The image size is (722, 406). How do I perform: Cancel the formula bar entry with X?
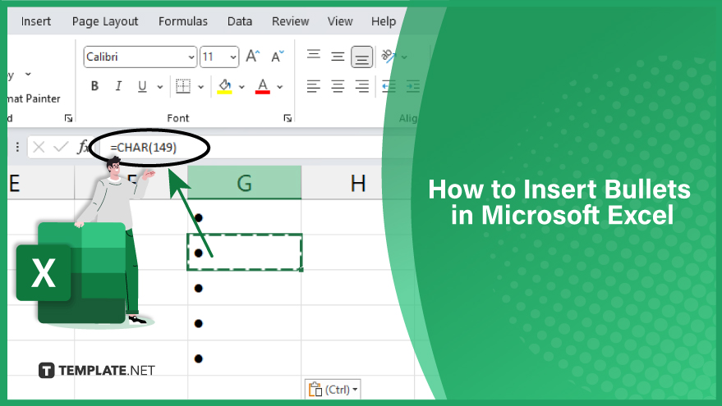coord(39,147)
